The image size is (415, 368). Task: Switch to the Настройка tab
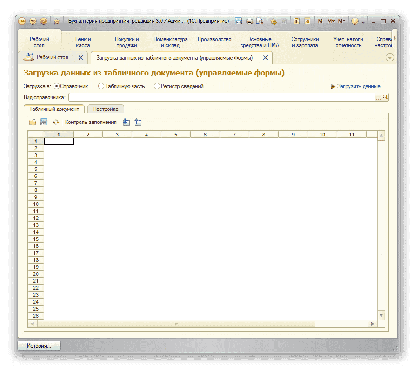106,109
